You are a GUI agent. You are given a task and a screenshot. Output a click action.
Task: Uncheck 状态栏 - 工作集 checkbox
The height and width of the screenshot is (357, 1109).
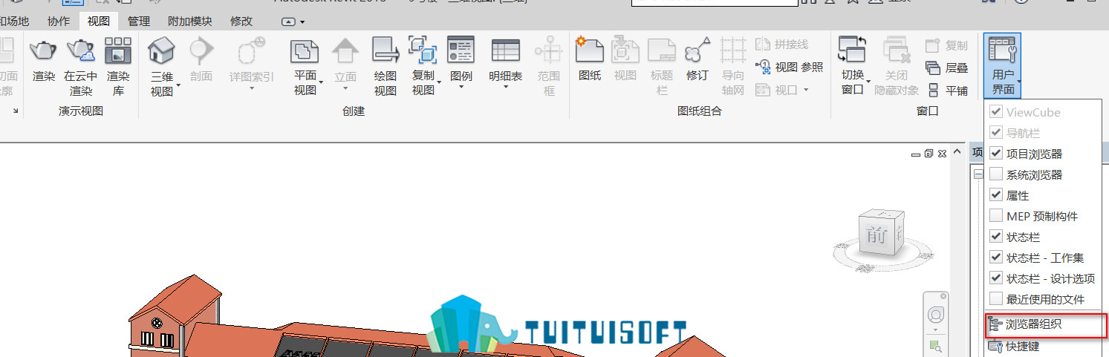point(997,258)
